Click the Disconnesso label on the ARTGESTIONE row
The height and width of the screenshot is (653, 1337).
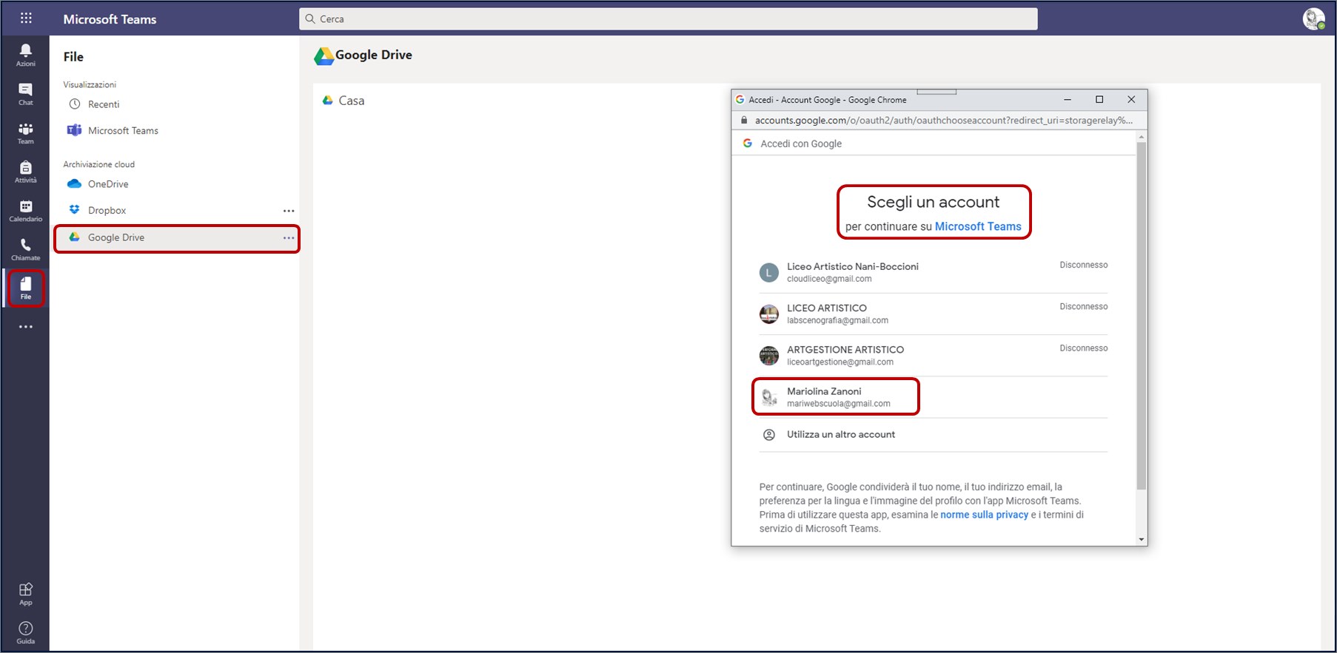click(x=1084, y=348)
